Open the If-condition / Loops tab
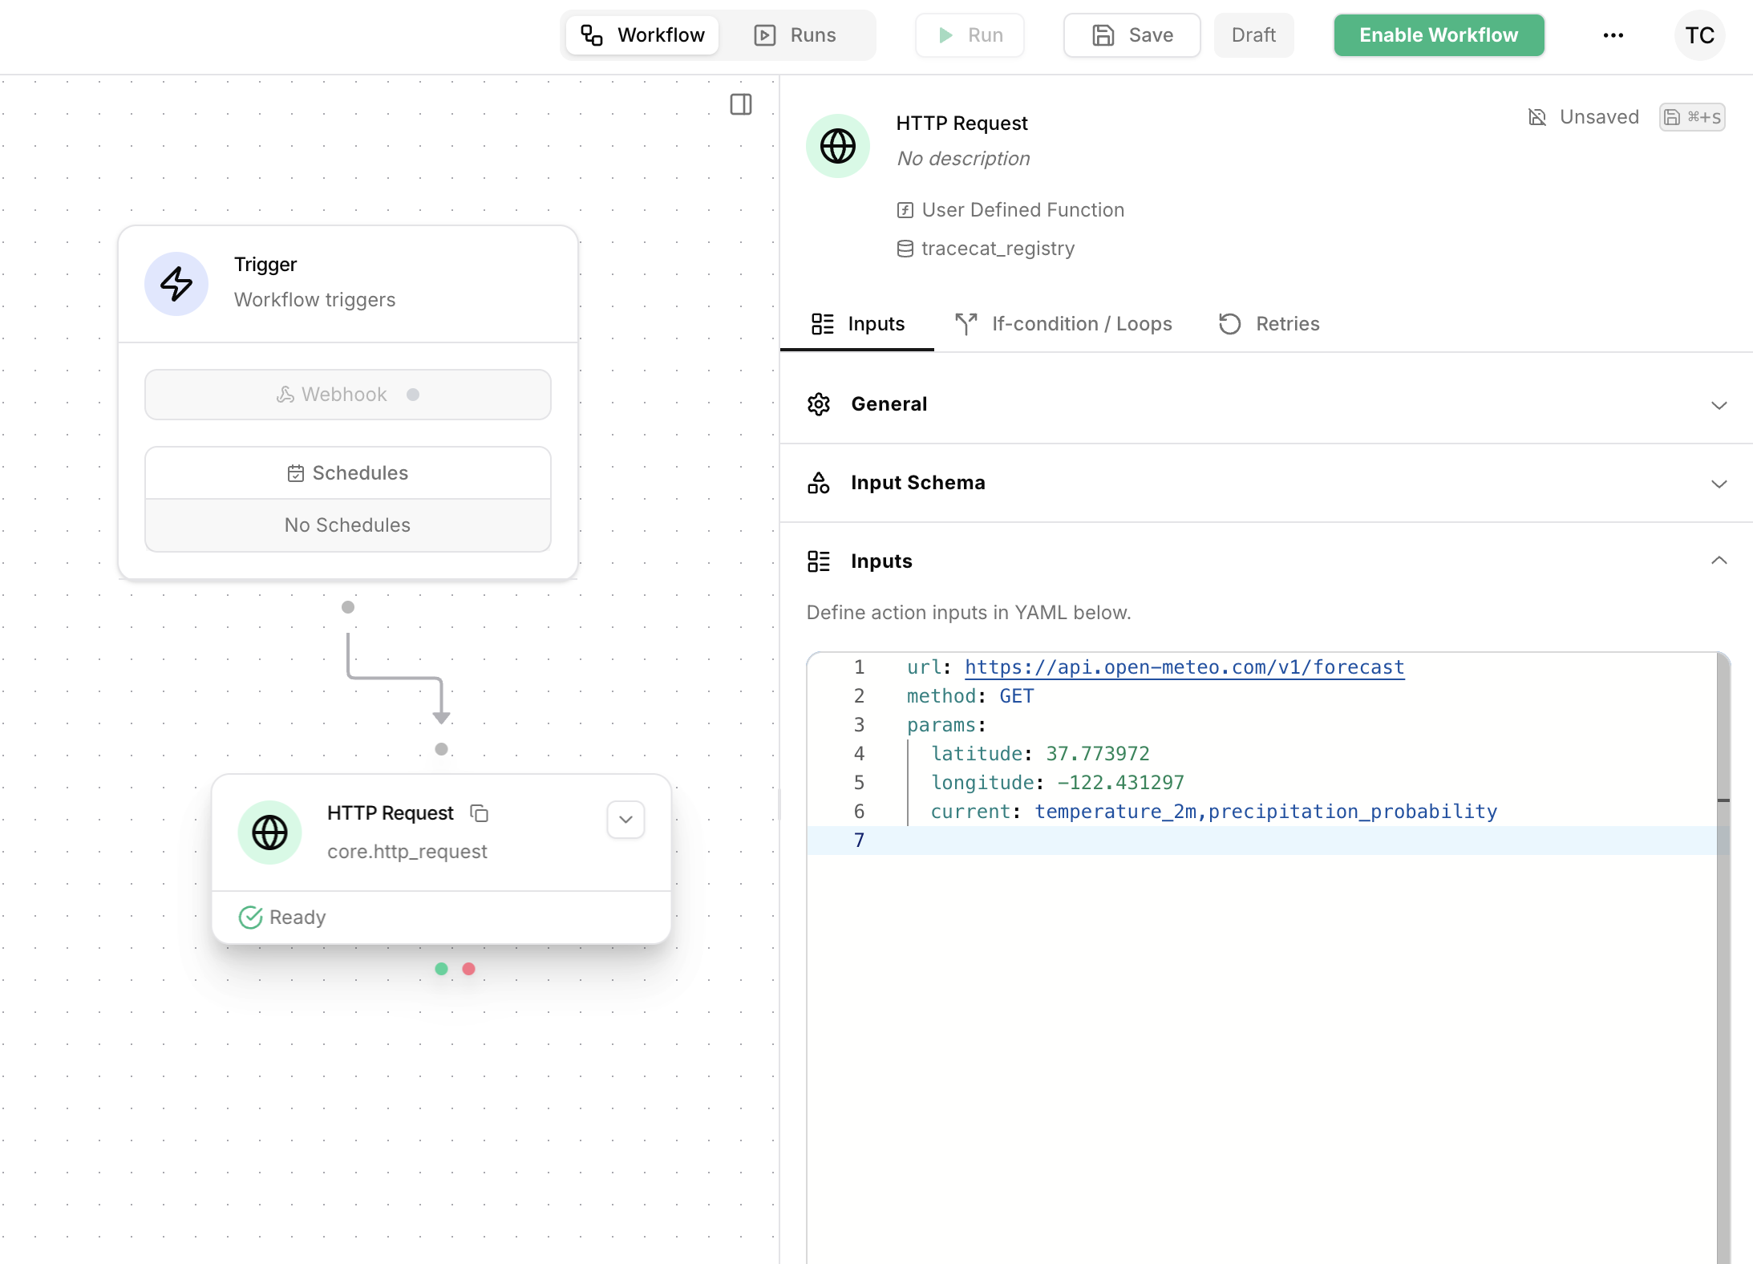 (x=1063, y=324)
